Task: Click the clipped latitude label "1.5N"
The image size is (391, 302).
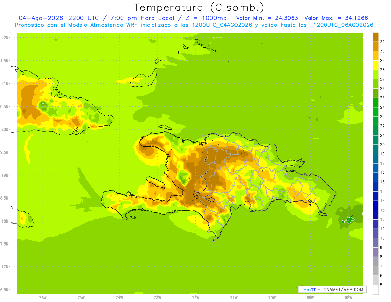Action: (x=5, y=61)
